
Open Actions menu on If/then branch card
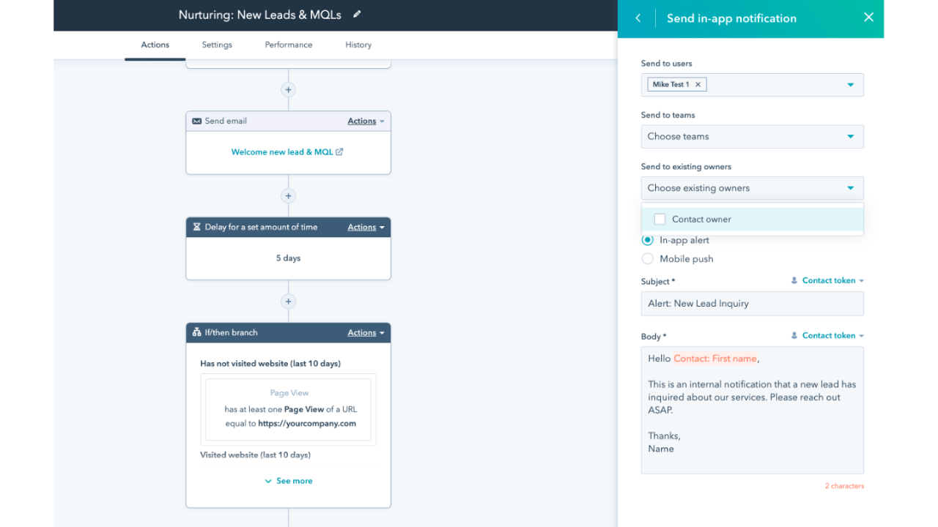click(366, 332)
